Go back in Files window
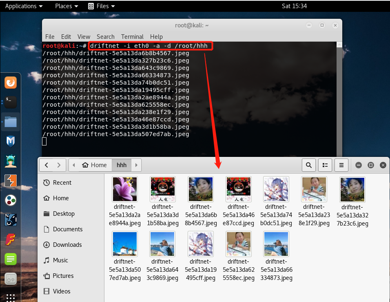 pos(47,165)
